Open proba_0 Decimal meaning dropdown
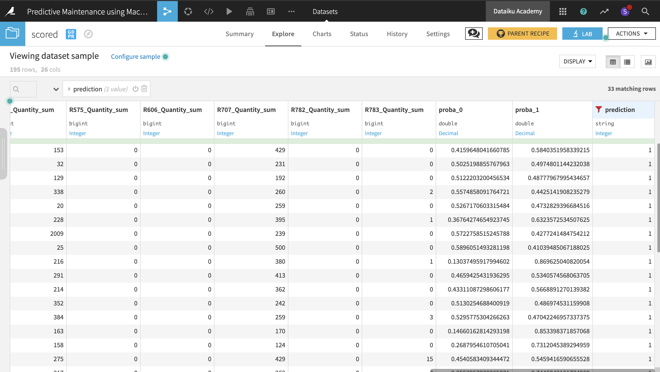 [x=448, y=133]
